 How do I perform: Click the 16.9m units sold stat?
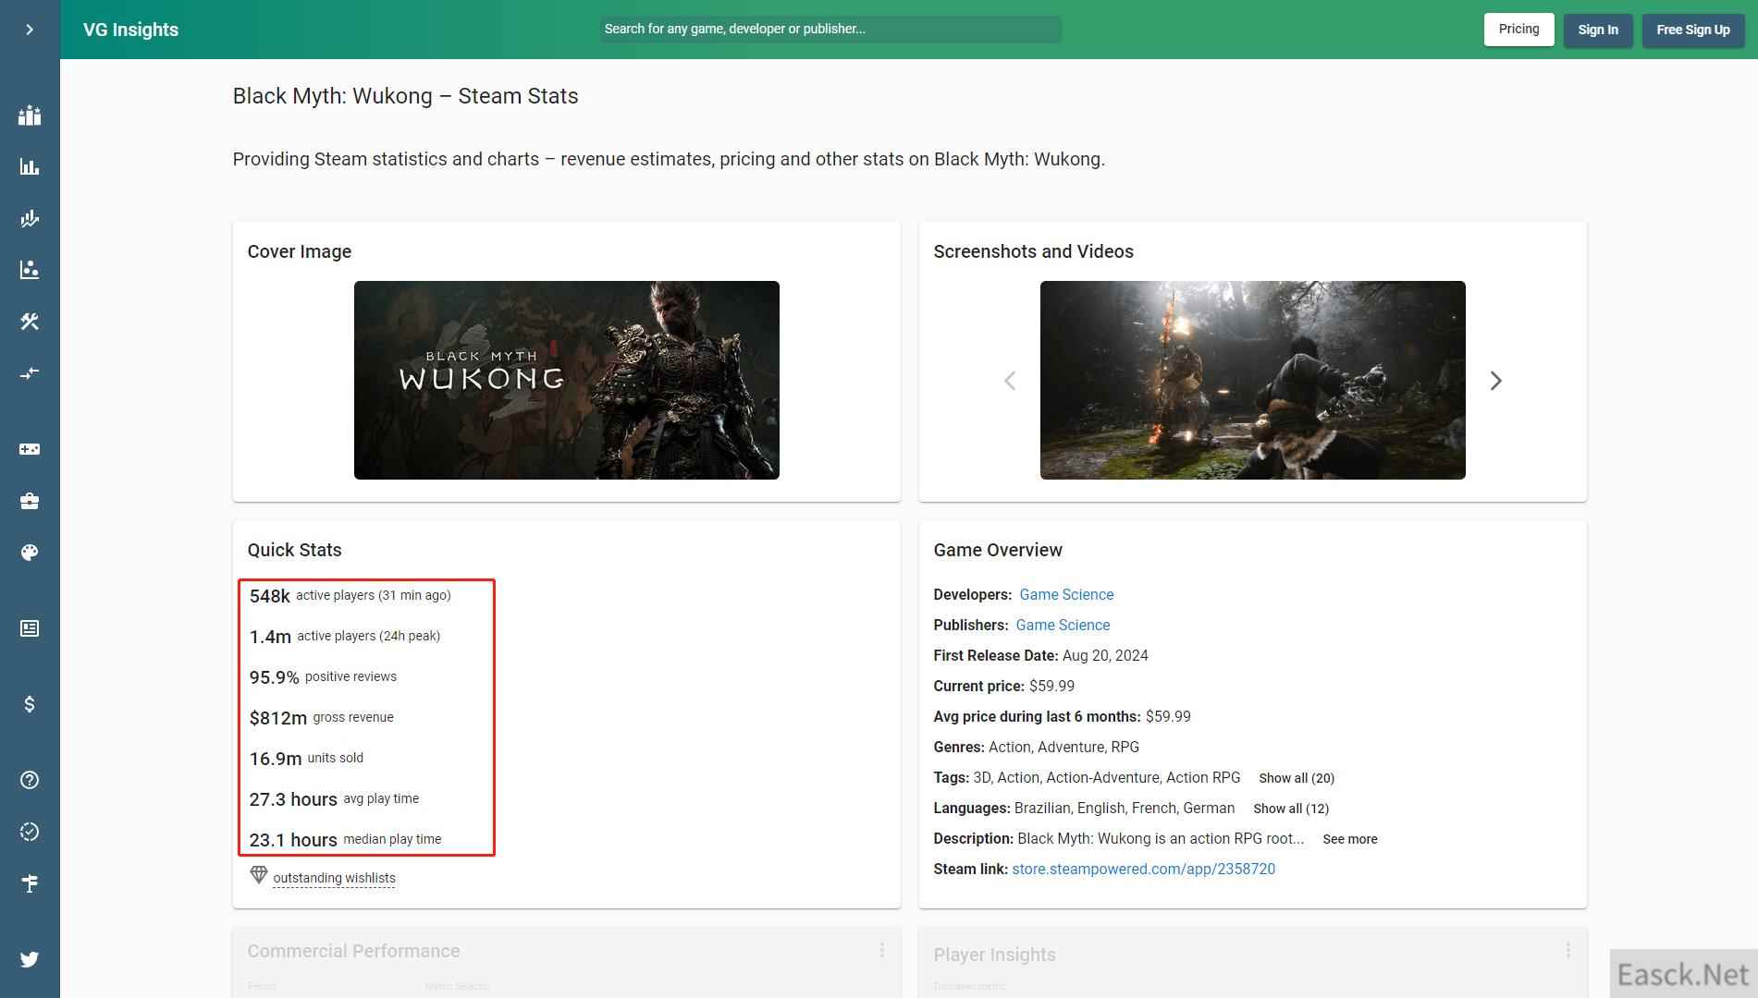pos(306,759)
